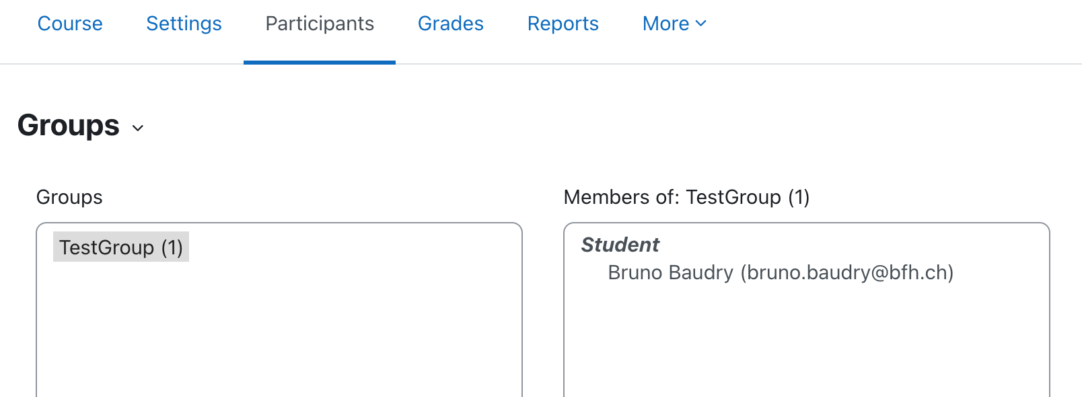Viewport: 1082px width, 397px height.
Task: Open the Reports tab
Action: [x=563, y=24]
